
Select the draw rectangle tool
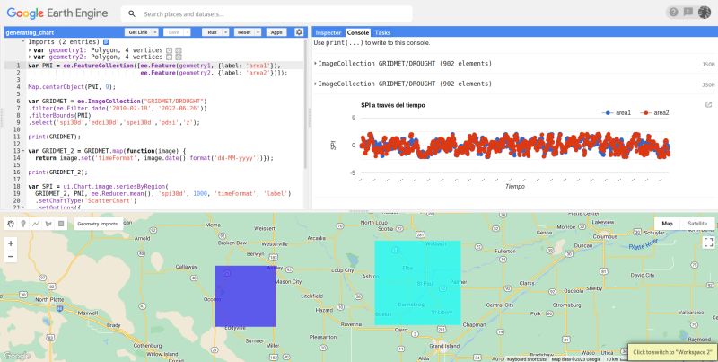(61, 224)
